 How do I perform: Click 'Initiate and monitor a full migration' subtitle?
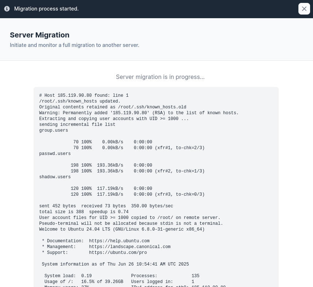tap(74, 45)
